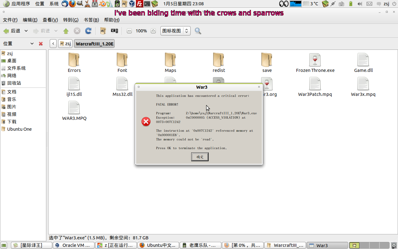This screenshot has height=249, width=398.
Task: Select the Maps folder
Action: click(x=170, y=63)
